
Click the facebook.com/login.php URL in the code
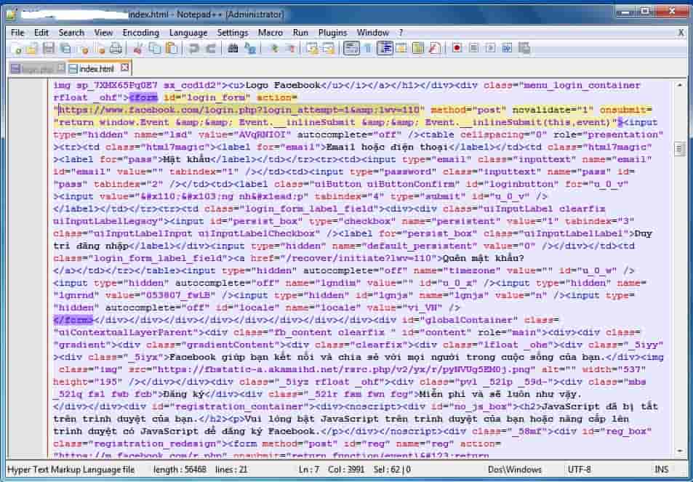pyautogui.click(x=239, y=110)
